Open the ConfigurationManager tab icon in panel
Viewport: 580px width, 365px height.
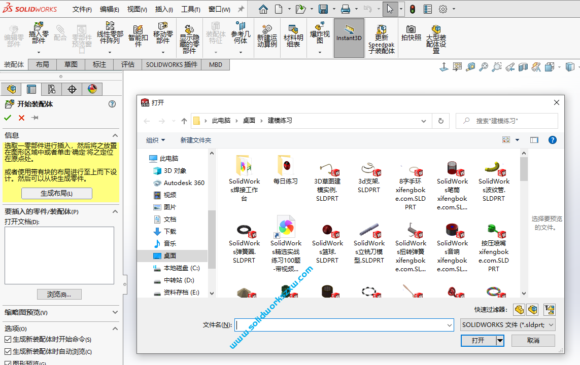pos(51,89)
